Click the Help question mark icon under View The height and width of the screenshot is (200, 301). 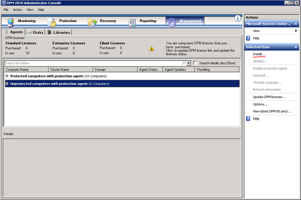[248, 38]
